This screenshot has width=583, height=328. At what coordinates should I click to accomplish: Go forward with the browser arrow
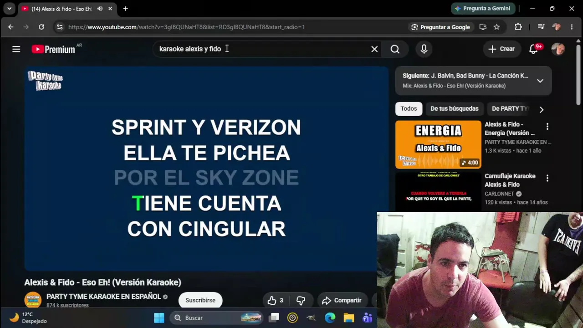coord(26,27)
